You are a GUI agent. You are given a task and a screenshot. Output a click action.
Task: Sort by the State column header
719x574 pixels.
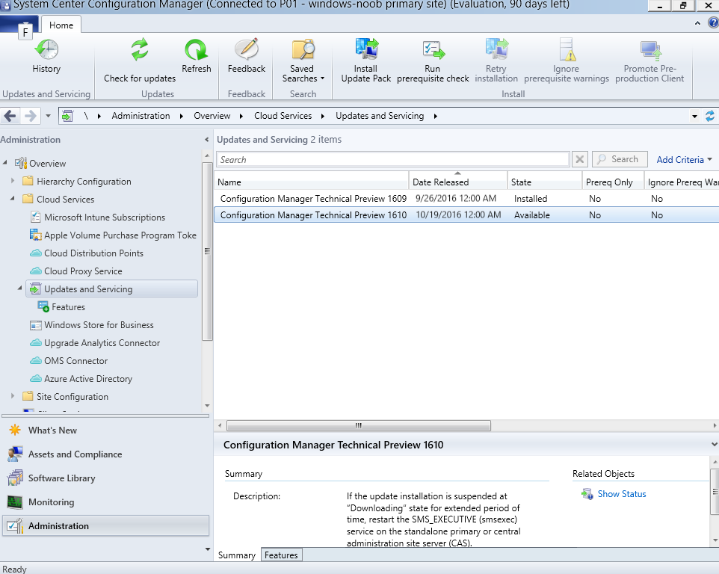(545, 182)
